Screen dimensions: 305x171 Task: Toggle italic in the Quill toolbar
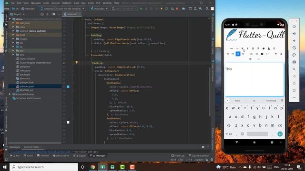click(x=248, y=48)
